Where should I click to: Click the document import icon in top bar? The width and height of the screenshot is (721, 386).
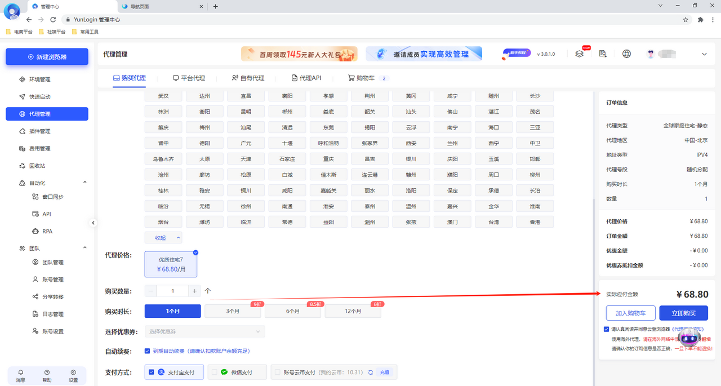click(x=603, y=54)
